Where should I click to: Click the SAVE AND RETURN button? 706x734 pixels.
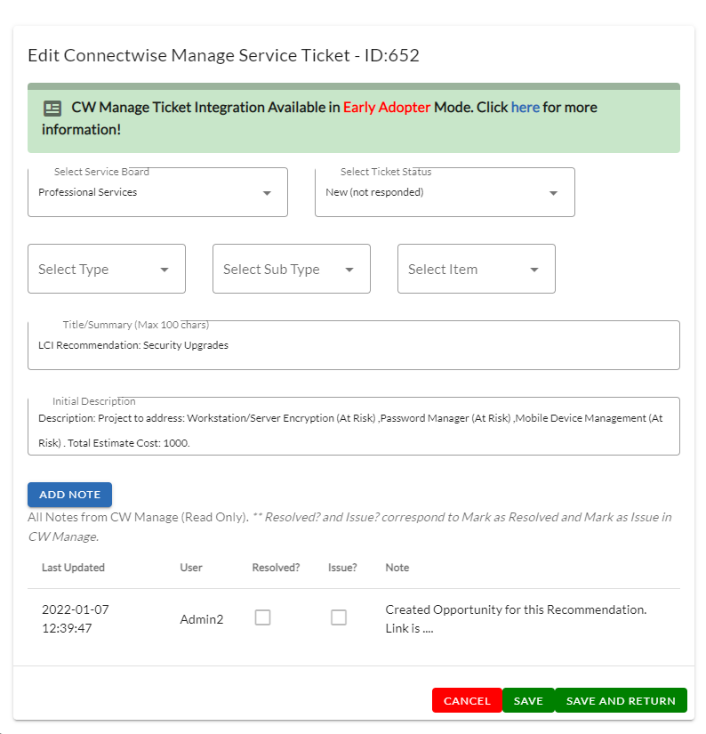click(621, 701)
